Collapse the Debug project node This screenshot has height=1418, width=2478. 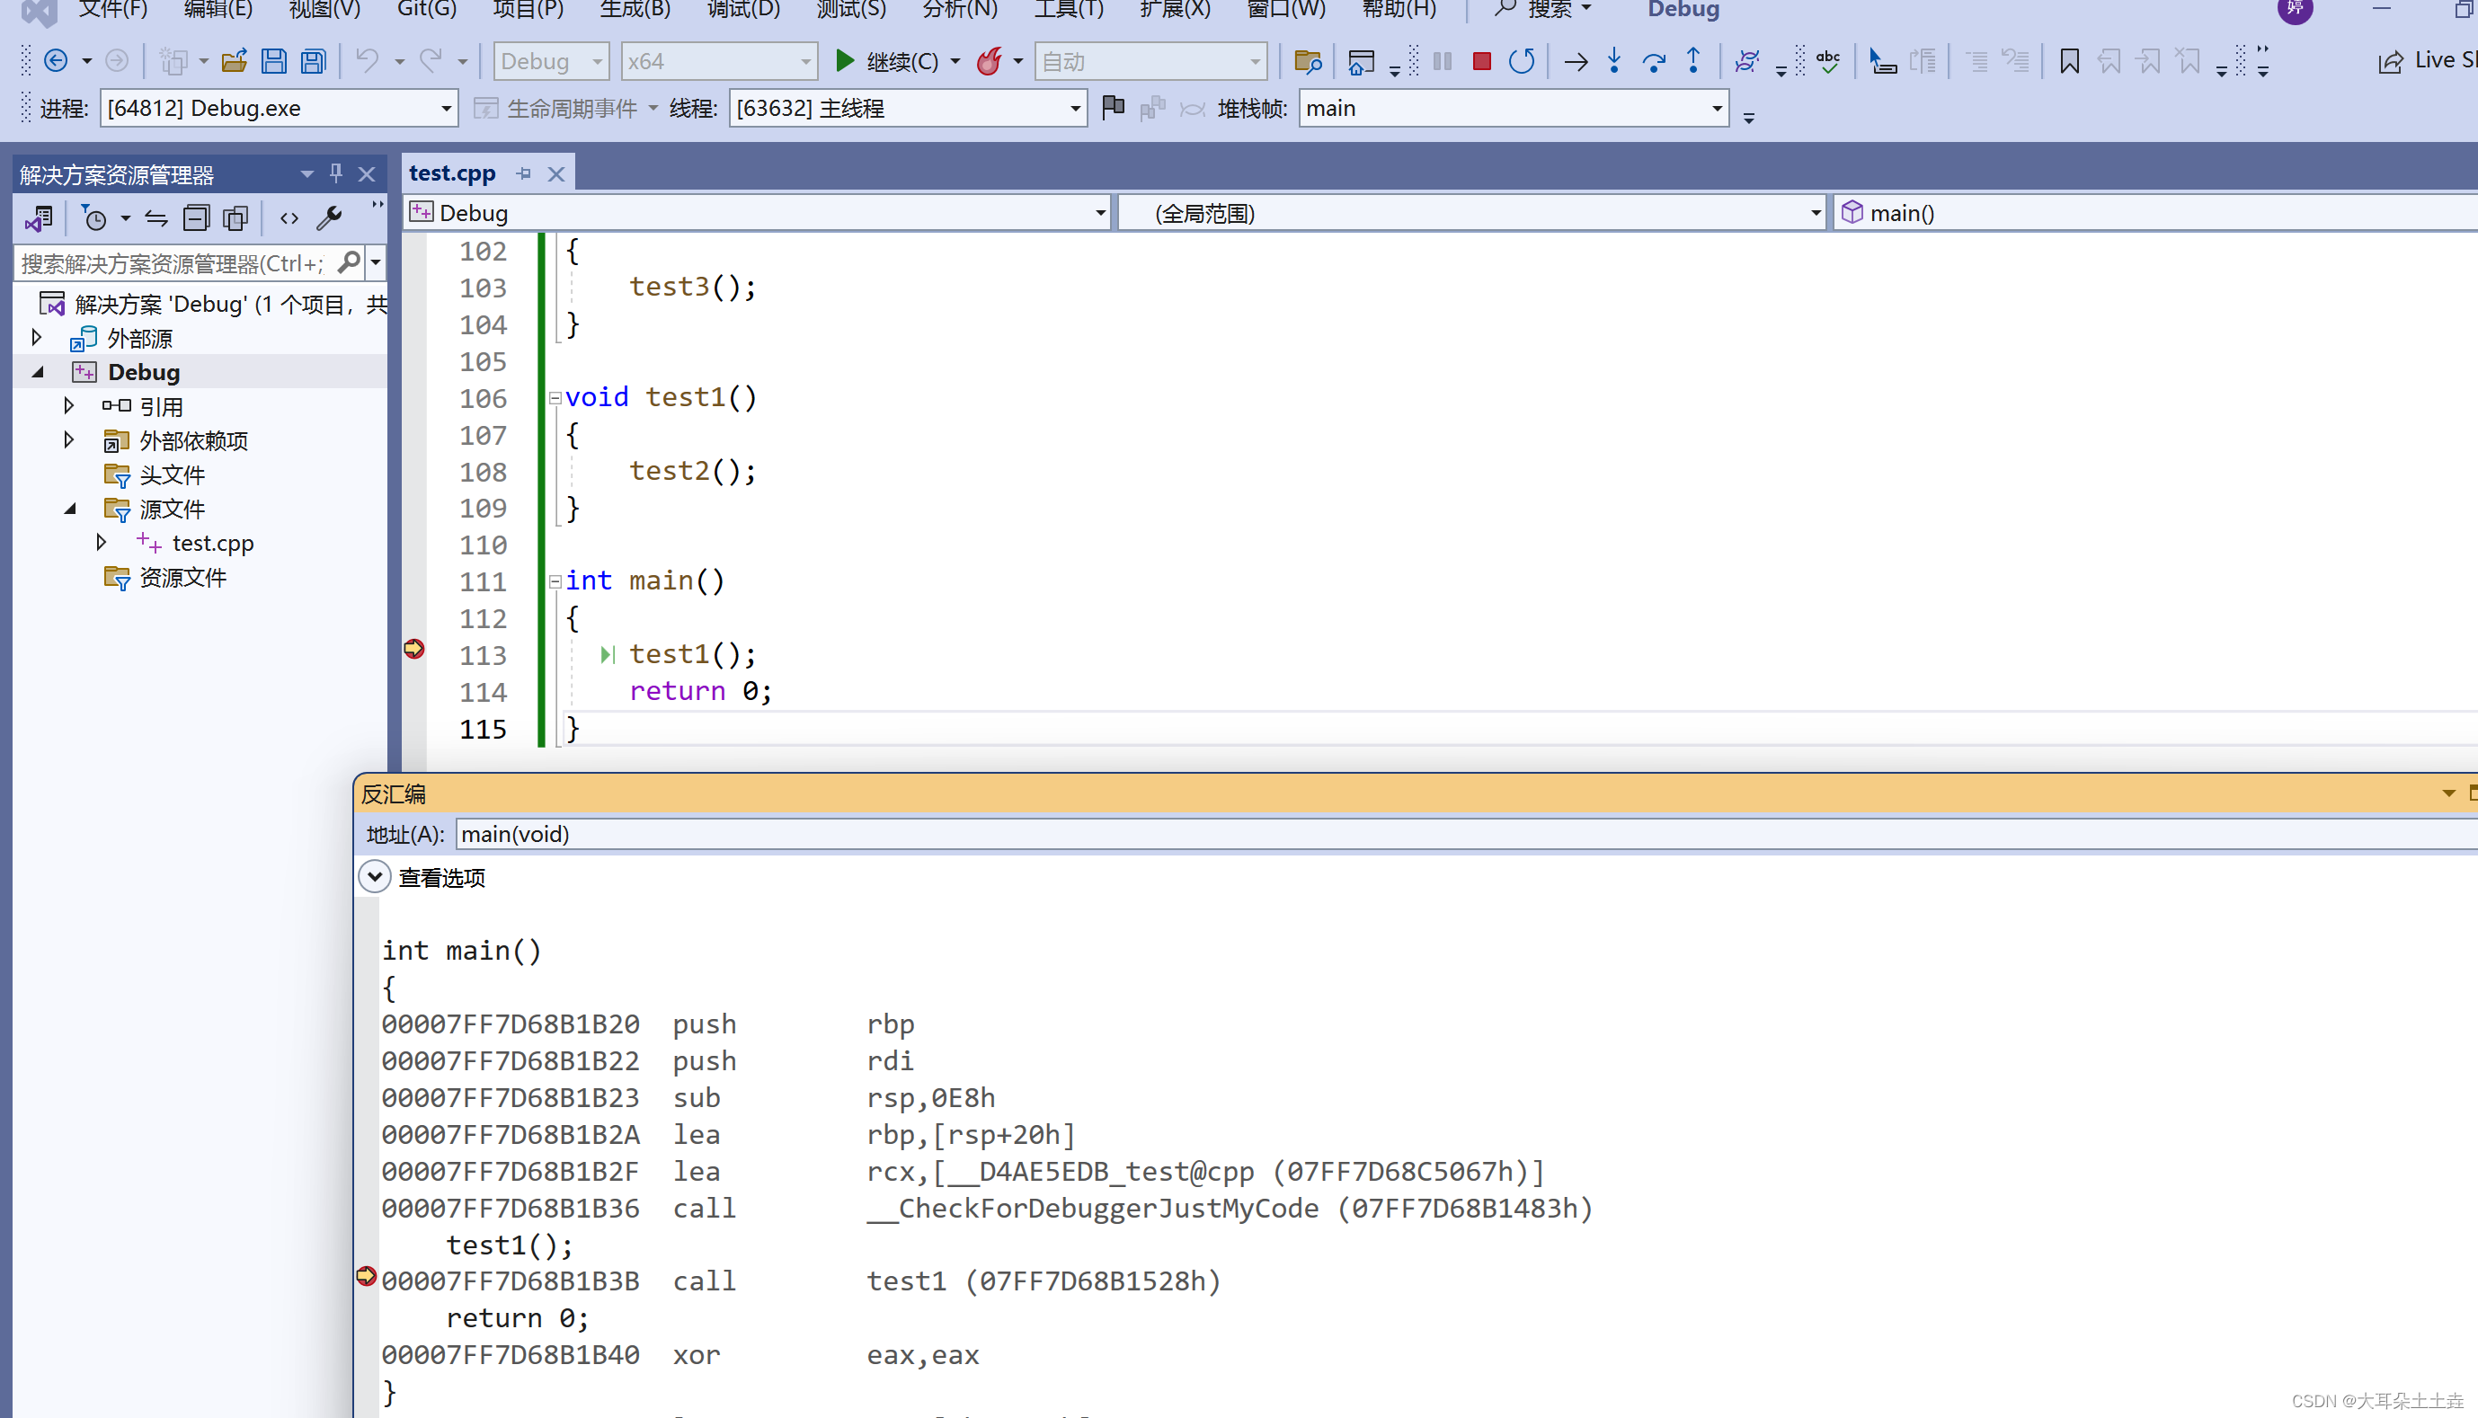(x=38, y=372)
